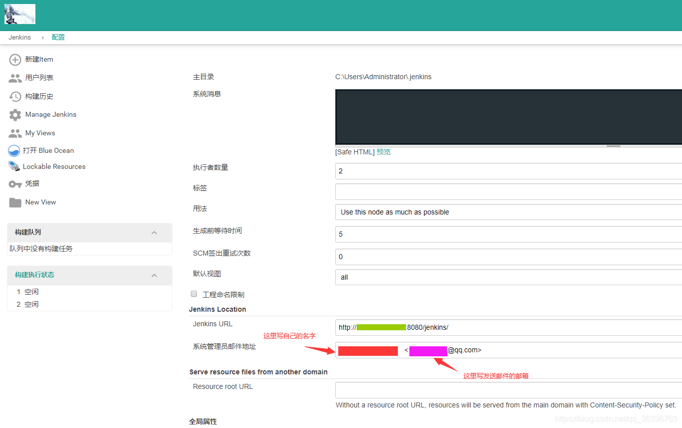Click the 用户列表 people icon

tap(15, 78)
